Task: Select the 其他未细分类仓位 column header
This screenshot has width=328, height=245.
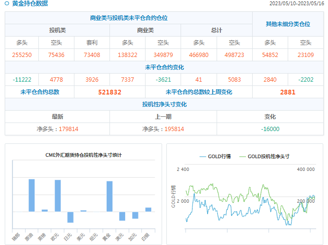Action: (x=288, y=24)
